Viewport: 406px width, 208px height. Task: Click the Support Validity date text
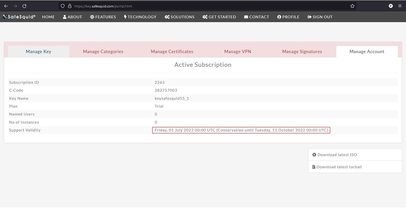pyautogui.click(x=241, y=130)
